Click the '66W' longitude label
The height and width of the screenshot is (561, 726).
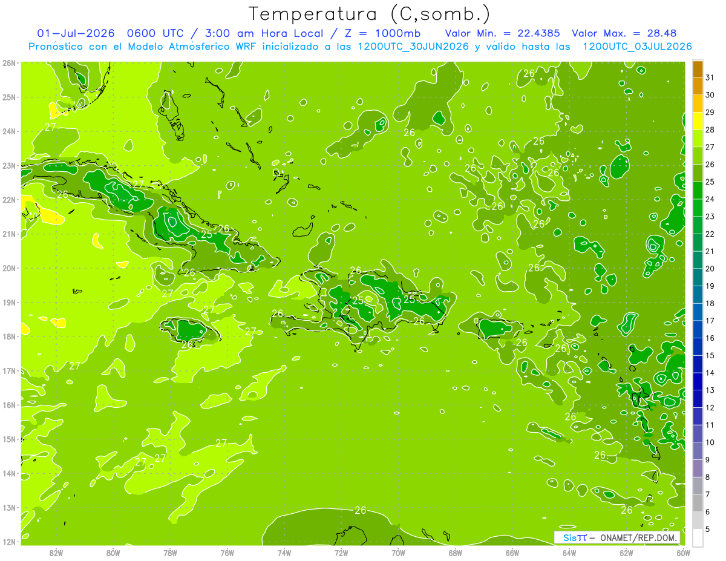pos(512,552)
